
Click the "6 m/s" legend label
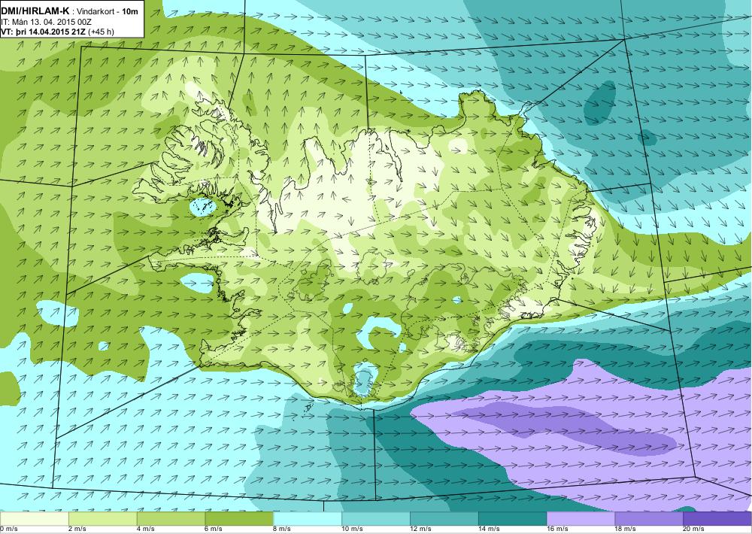214,529
